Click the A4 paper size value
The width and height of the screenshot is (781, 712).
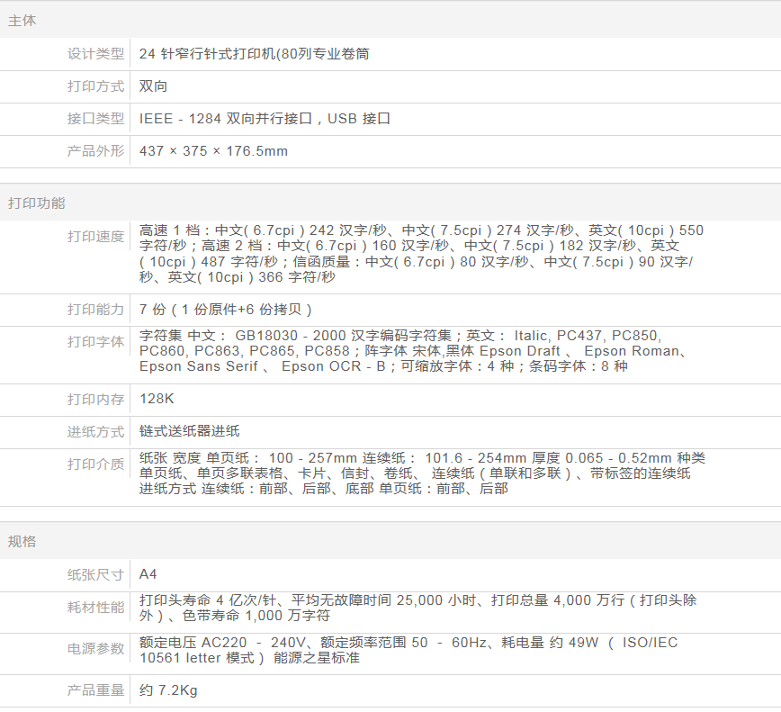[148, 574]
